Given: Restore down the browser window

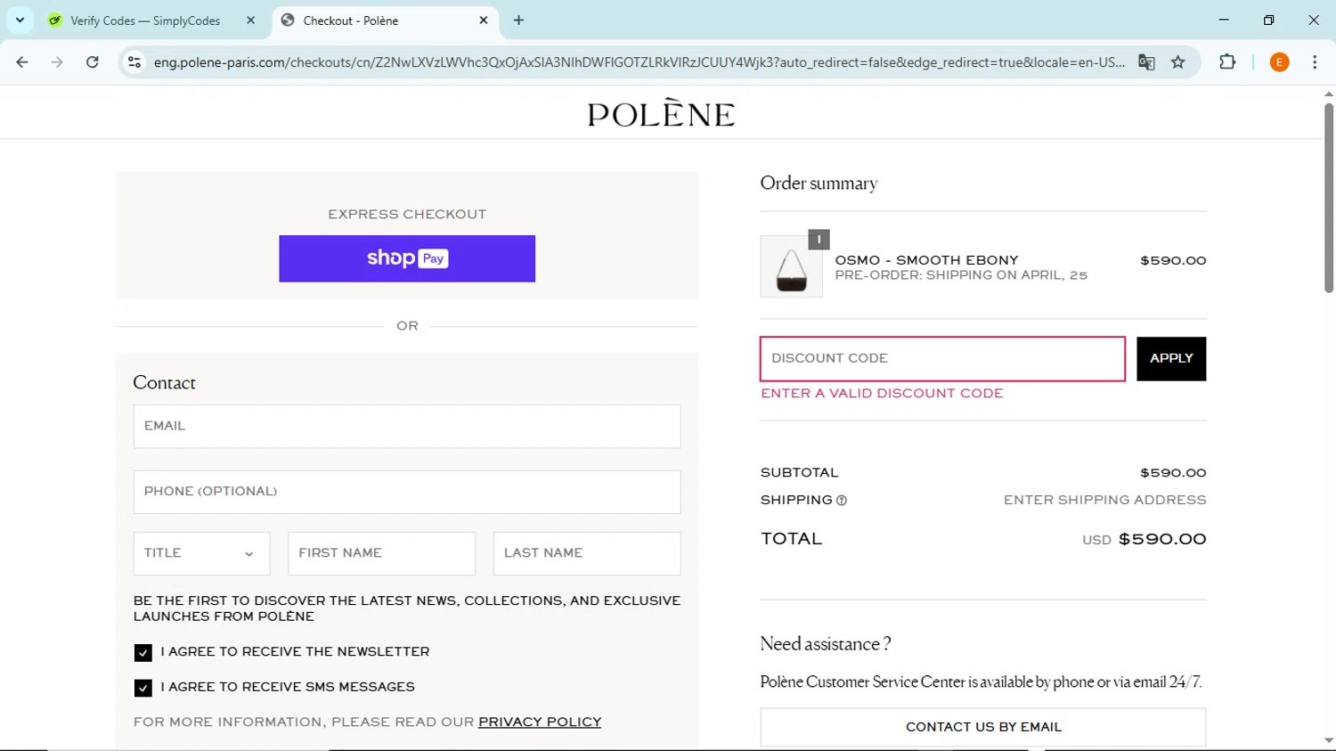Looking at the screenshot, I should [1269, 20].
